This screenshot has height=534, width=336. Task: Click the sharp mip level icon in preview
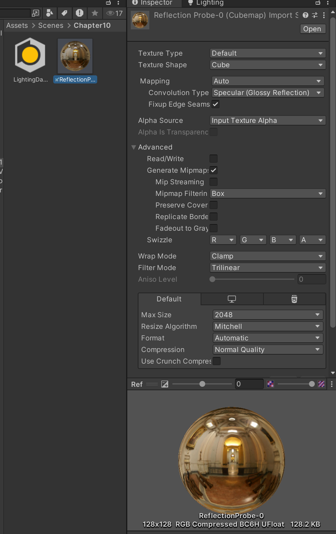pos(321,384)
